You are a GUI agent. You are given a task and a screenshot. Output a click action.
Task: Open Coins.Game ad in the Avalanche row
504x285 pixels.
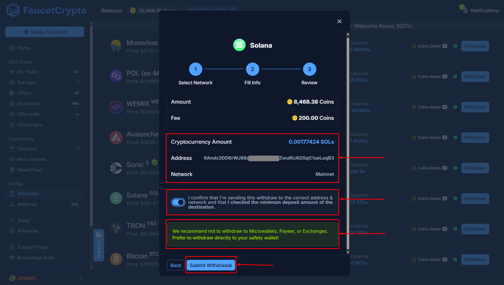(430, 138)
